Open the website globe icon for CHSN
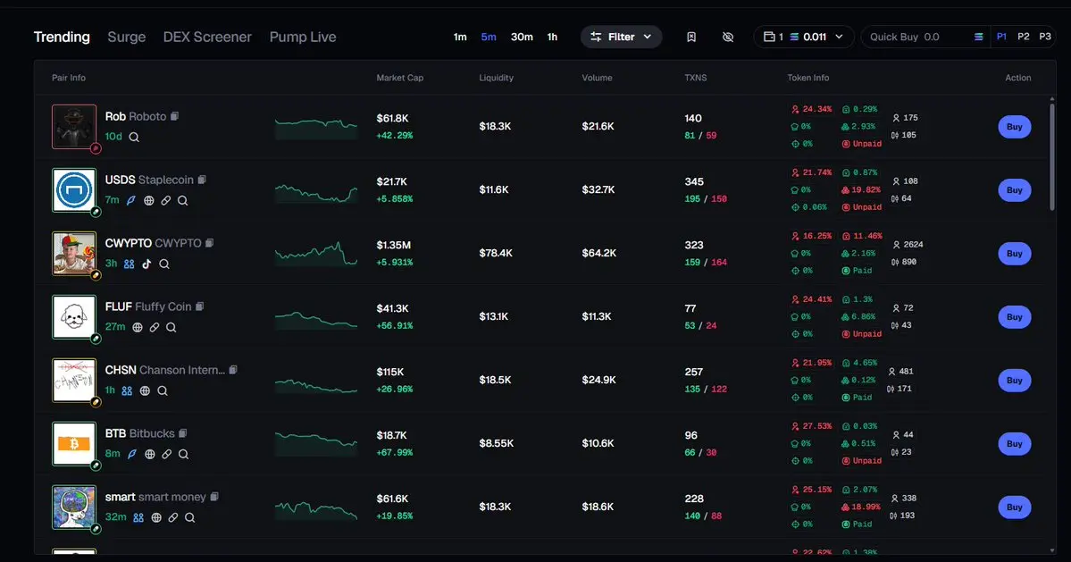 (x=145, y=391)
